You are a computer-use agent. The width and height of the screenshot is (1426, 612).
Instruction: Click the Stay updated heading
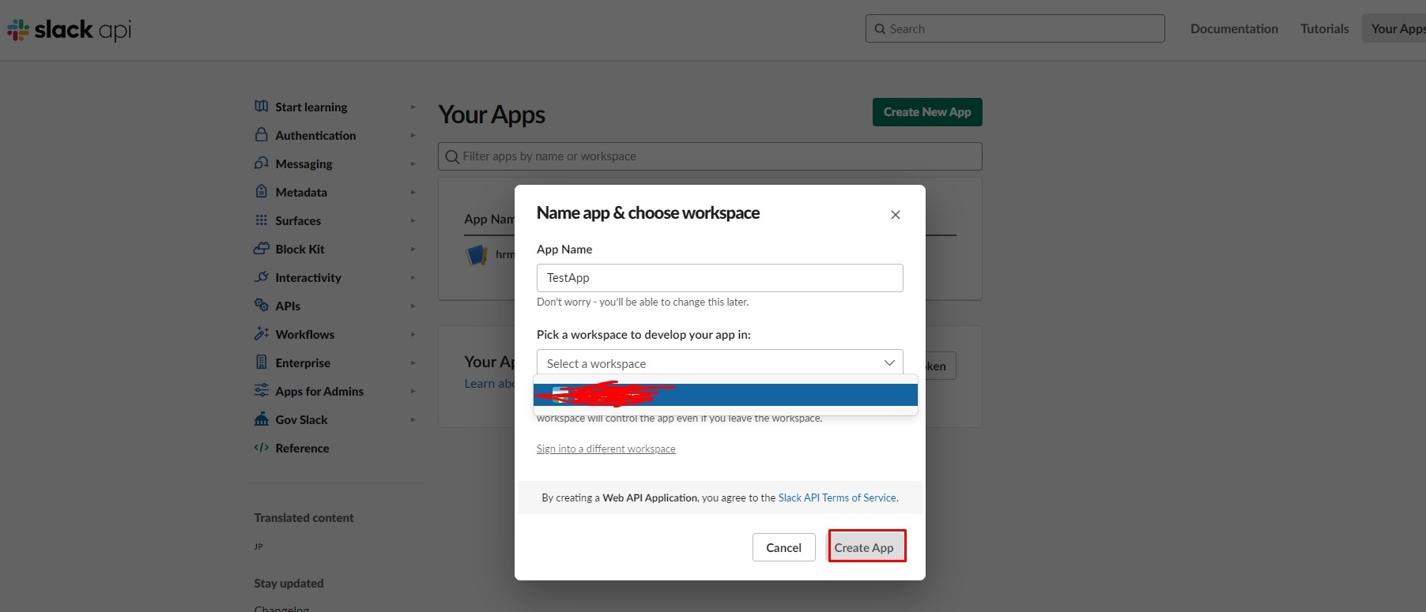click(289, 584)
